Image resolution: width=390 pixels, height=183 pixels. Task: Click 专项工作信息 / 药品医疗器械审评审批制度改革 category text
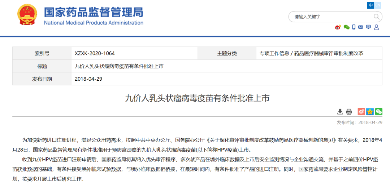[311, 53]
